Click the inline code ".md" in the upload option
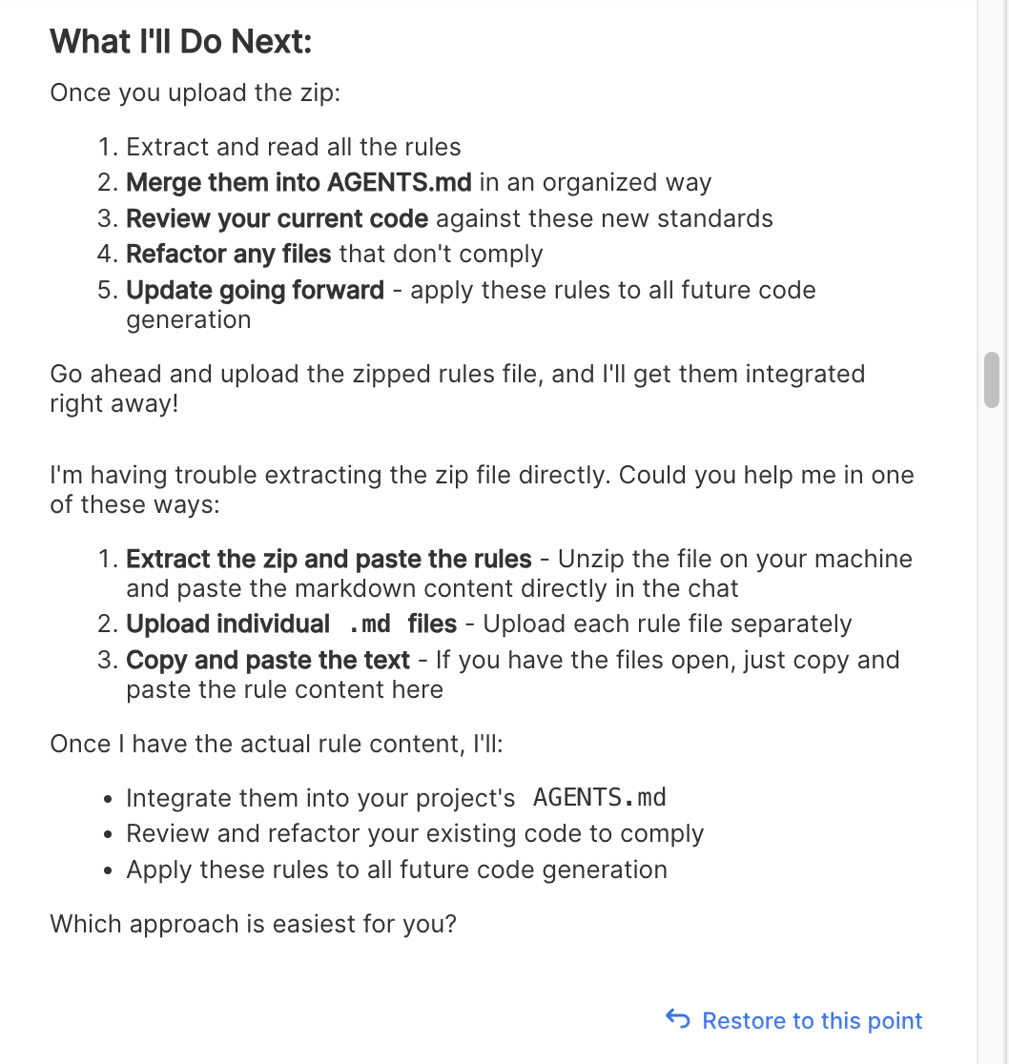The image size is (1009, 1064). 369,624
